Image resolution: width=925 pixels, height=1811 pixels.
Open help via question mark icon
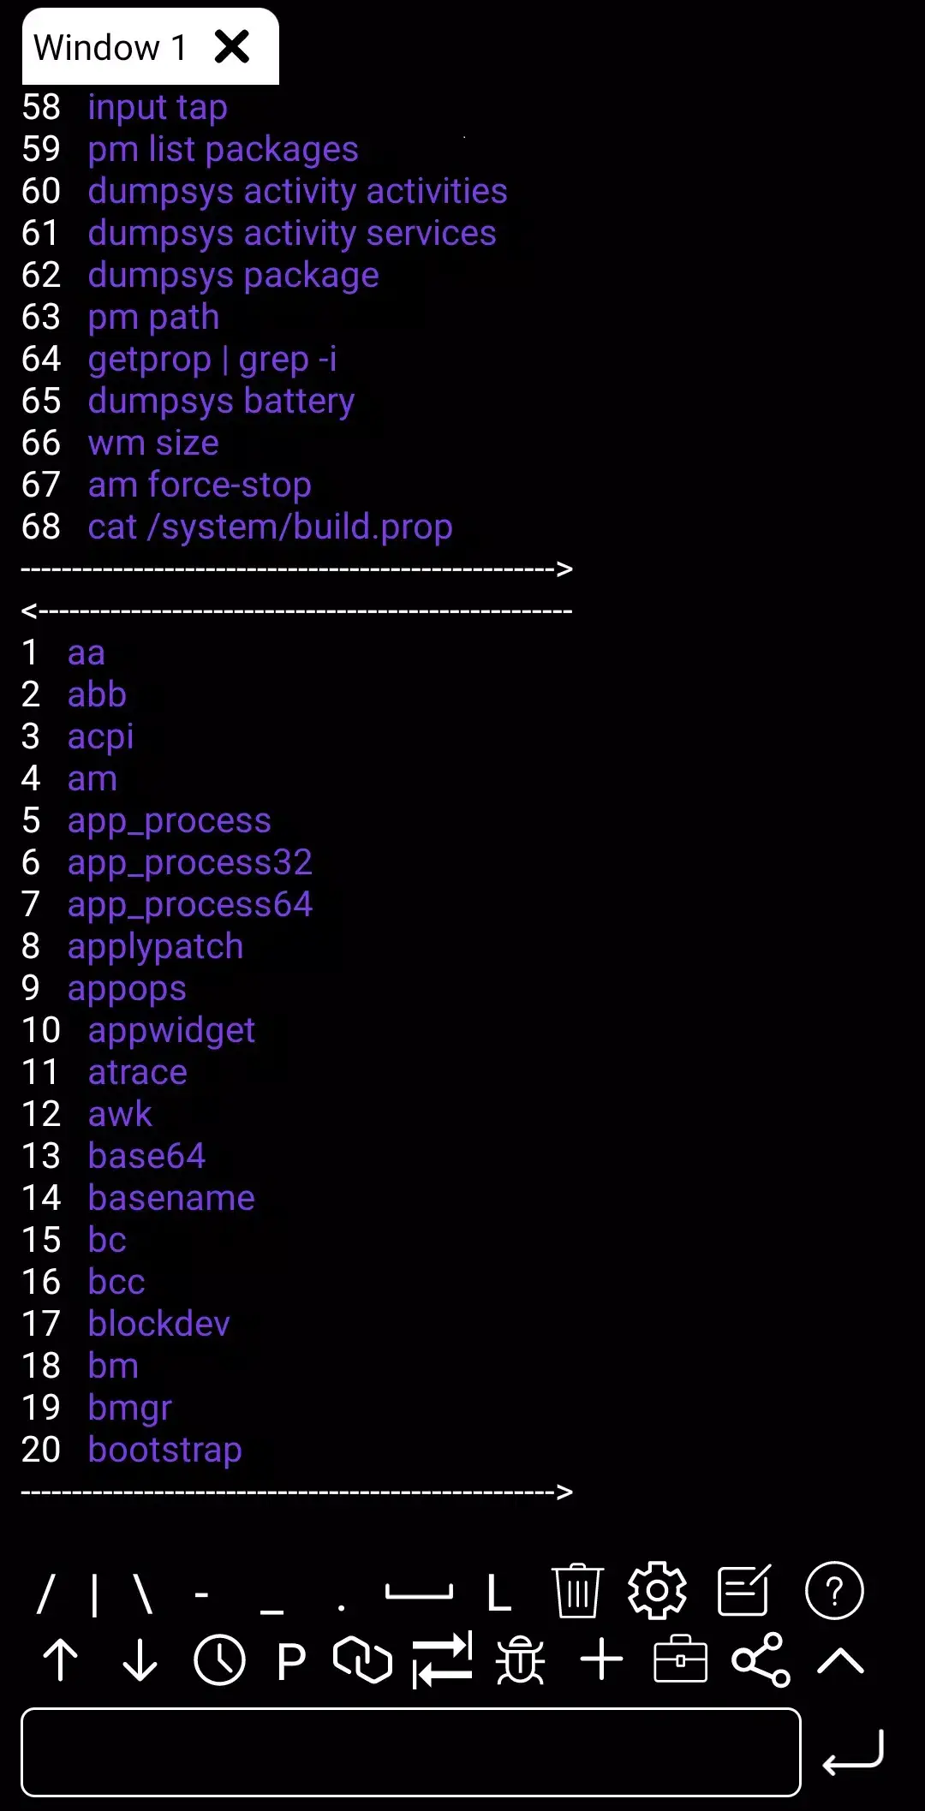pyautogui.click(x=833, y=1590)
